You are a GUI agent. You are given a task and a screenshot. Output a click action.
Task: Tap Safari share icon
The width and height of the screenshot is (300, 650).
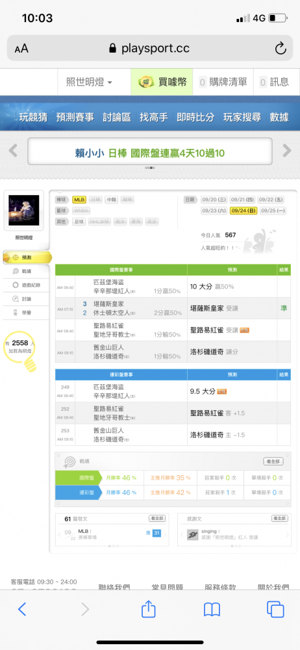[x=148, y=608]
